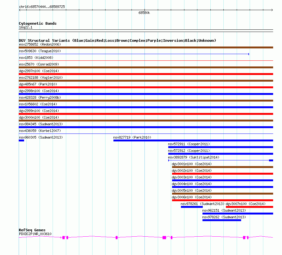Open nsv436059 (Korbel2007) label
The height and width of the screenshot is (255, 282).
(40, 131)
